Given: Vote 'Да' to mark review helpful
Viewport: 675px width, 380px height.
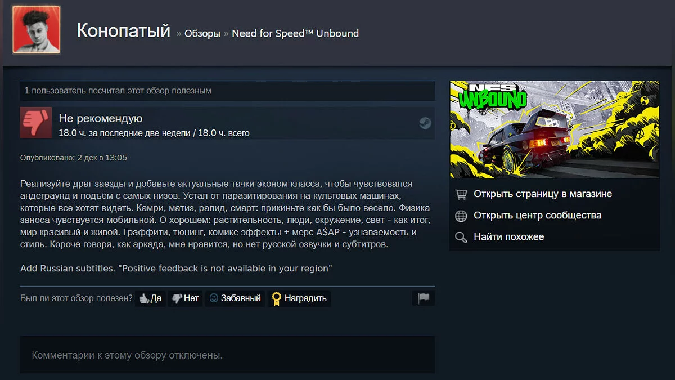Looking at the screenshot, I should (x=150, y=298).
